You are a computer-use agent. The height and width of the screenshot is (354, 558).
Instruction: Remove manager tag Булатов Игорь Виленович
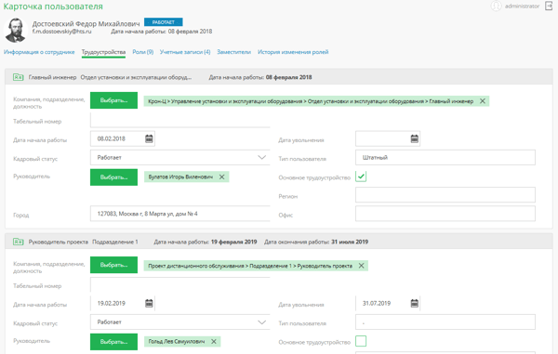(x=221, y=177)
